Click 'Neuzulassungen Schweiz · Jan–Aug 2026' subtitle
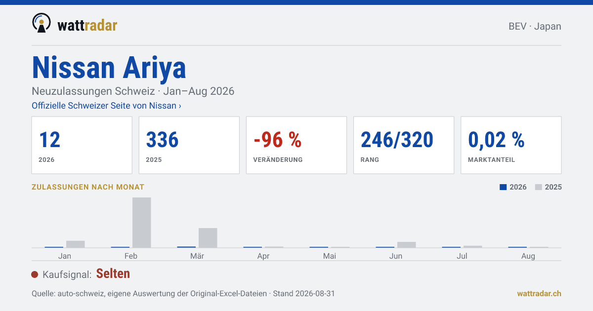593x311 pixels. pyautogui.click(x=133, y=91)
